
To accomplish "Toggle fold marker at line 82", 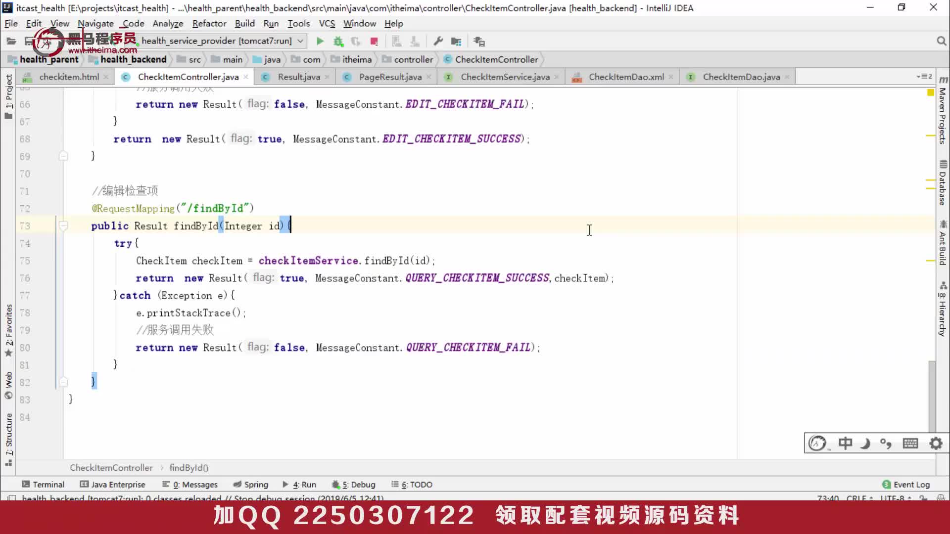I will 63,382.
